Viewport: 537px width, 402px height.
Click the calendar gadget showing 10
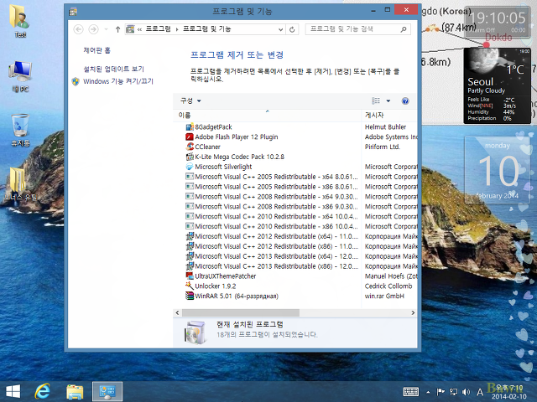(x=498, y=170)
